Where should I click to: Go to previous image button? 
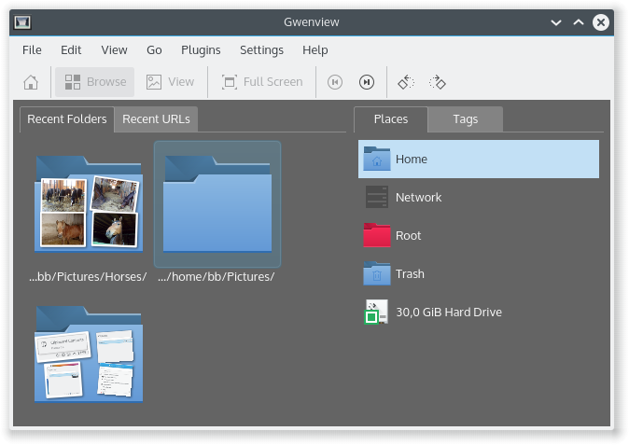pyautogui.click(x=335, y=82)
